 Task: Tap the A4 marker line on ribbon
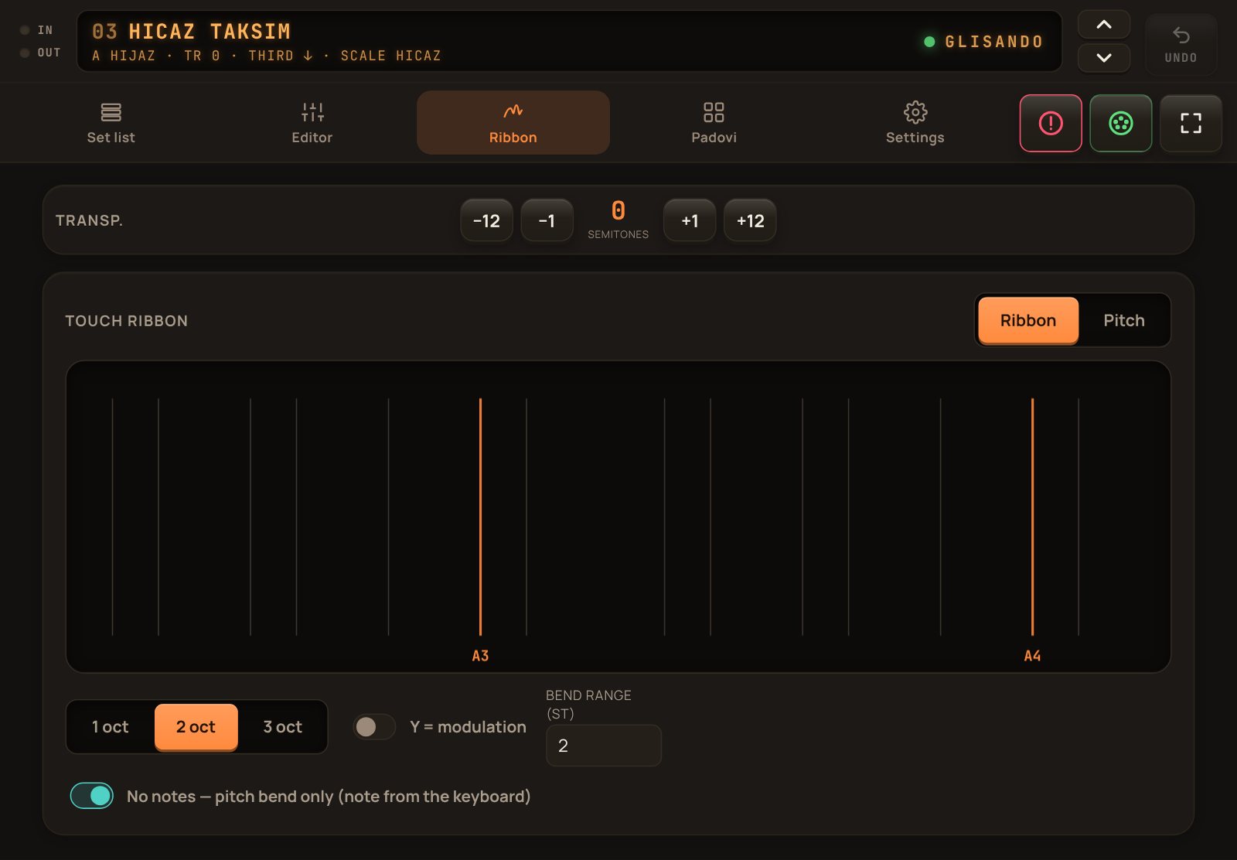1032,517
